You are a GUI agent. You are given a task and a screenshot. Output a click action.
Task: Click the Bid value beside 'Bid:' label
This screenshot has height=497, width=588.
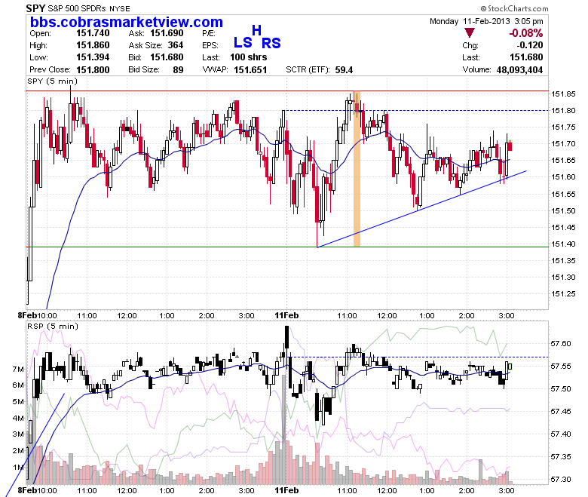[x=167, y=57]
